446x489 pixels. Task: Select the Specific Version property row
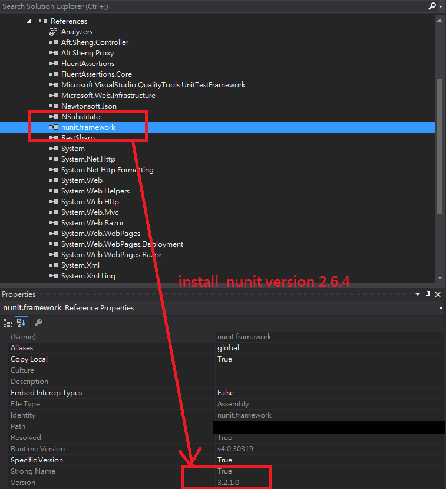click(227, 460)
